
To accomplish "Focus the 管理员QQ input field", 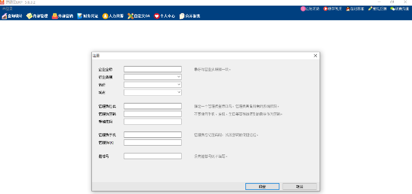I will [152, 143].
